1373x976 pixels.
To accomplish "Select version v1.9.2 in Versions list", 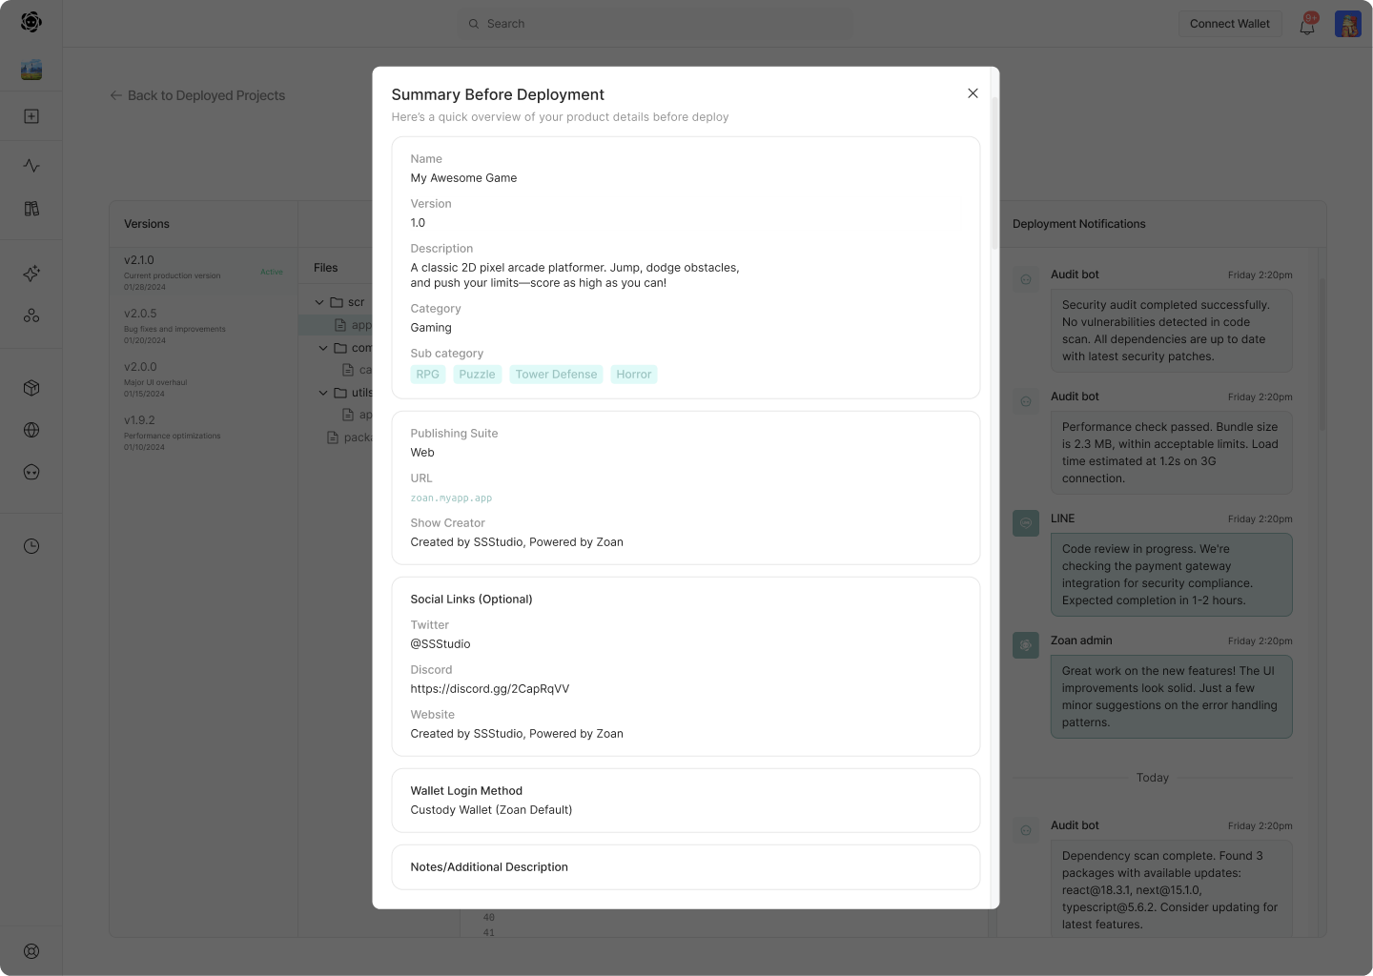I will [203, 433].
